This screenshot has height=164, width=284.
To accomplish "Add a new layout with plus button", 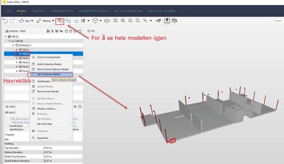I will coord(182,11).
